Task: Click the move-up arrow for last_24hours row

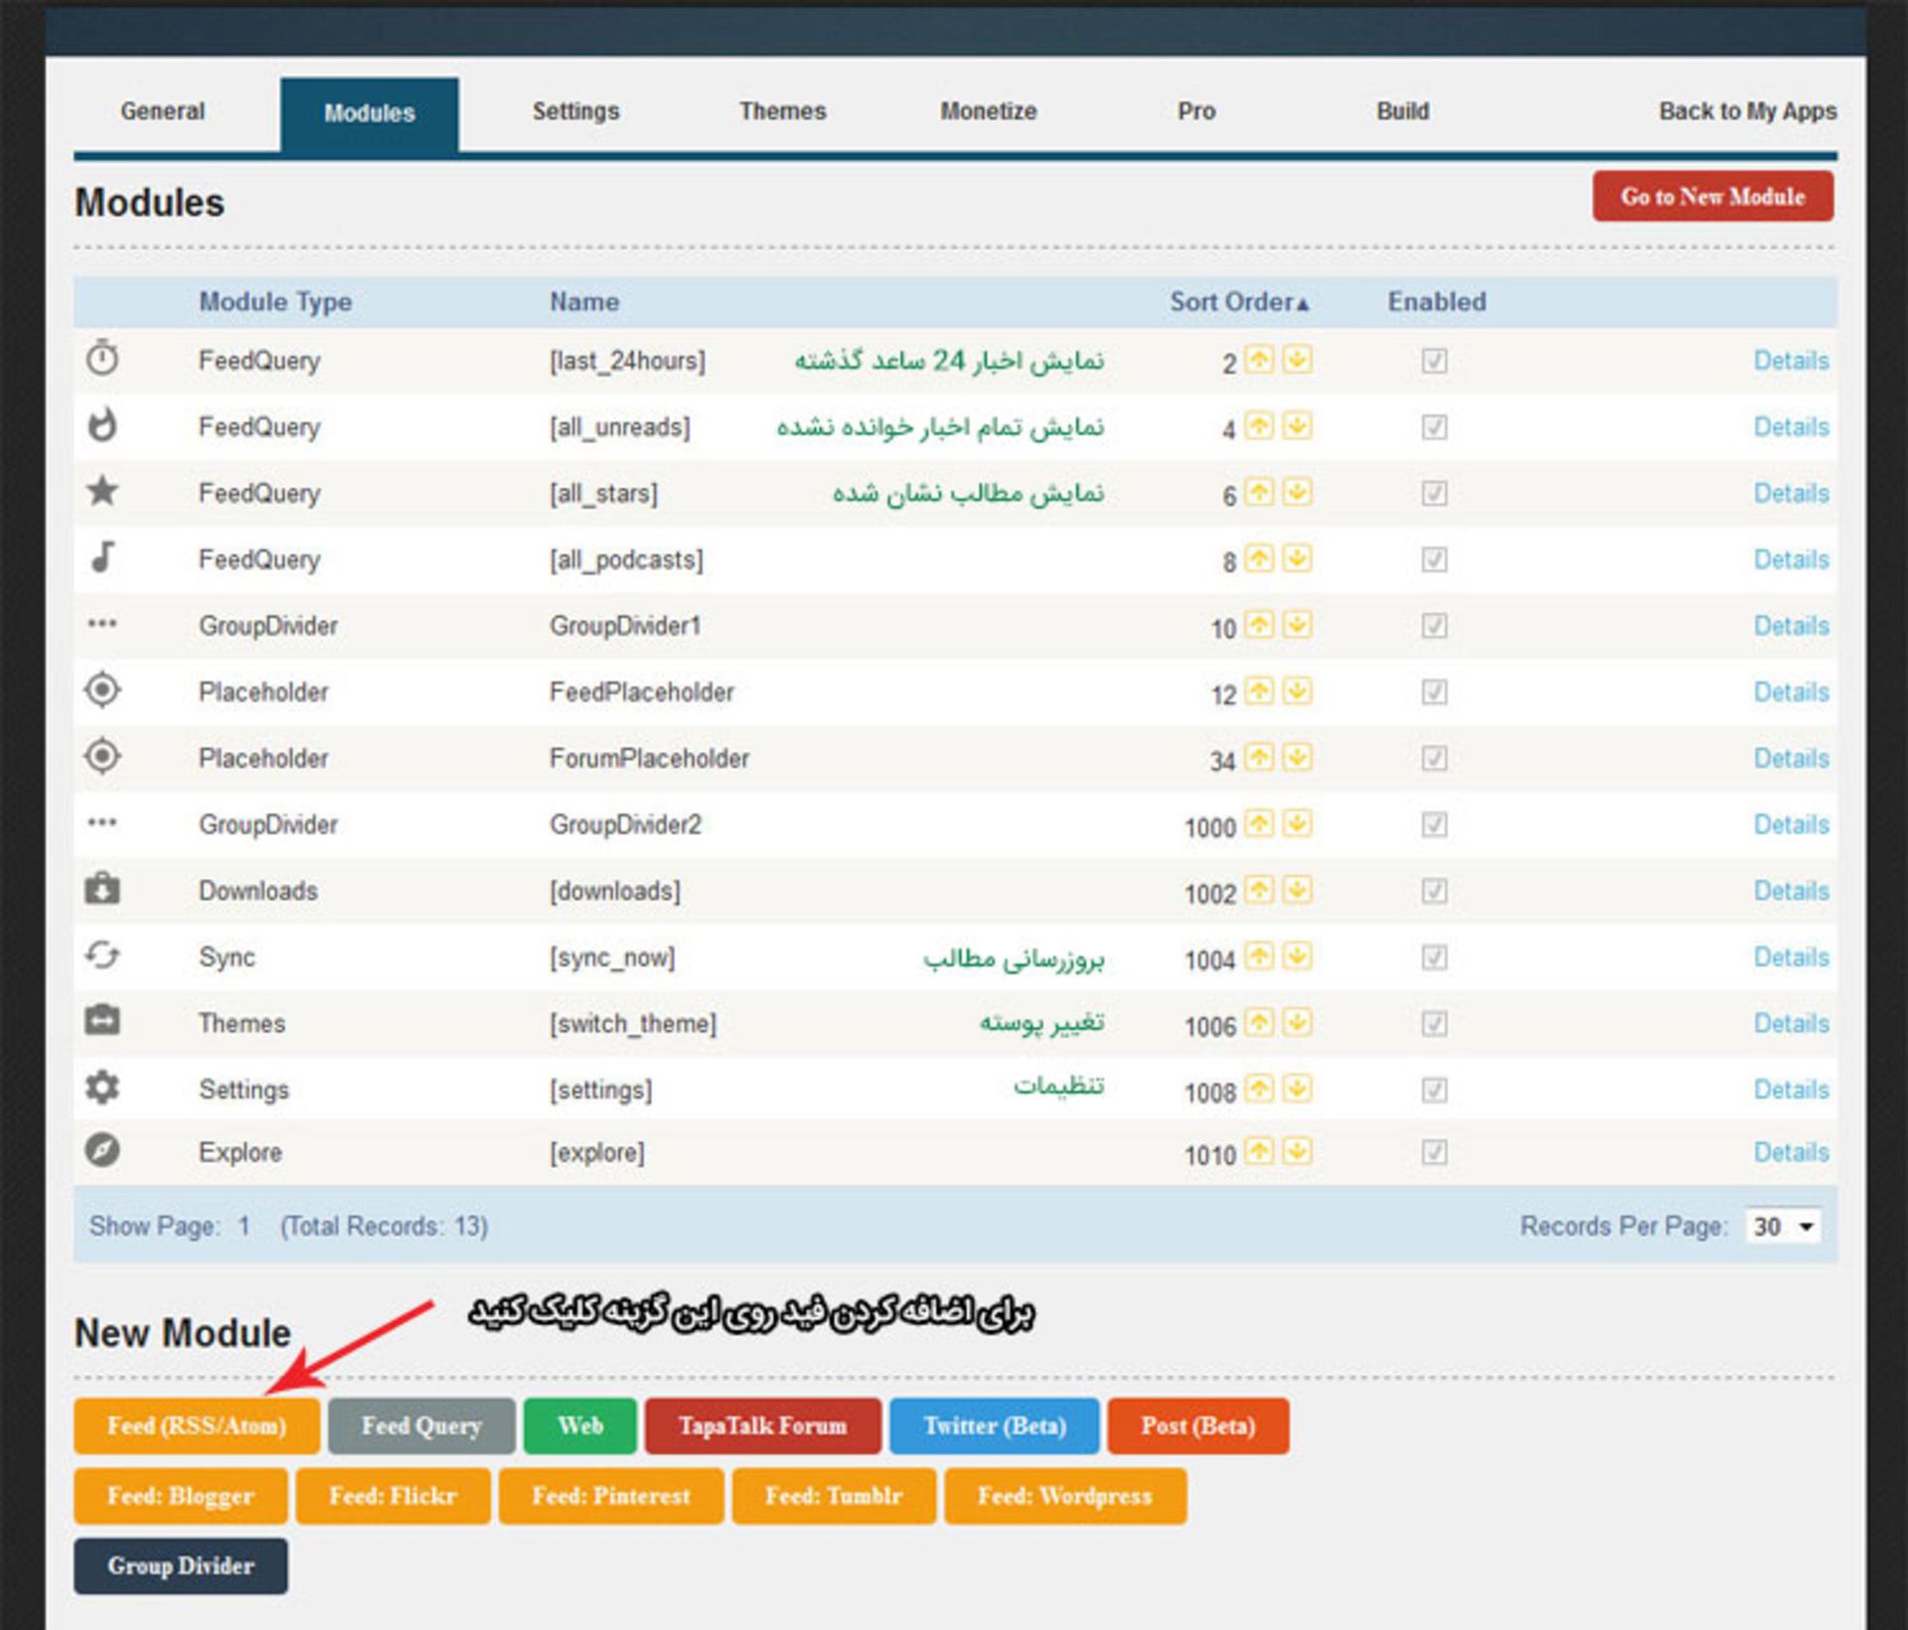Action: click(1259, 360)
